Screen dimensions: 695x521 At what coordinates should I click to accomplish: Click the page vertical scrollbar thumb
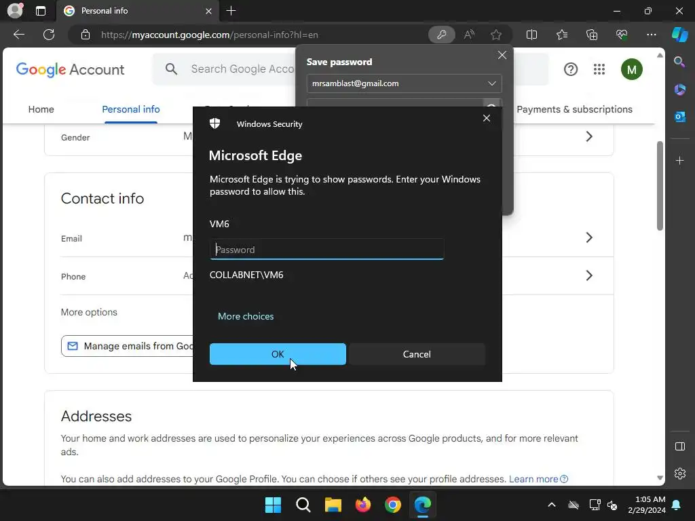pyautogui.click(x=660, y=186)
